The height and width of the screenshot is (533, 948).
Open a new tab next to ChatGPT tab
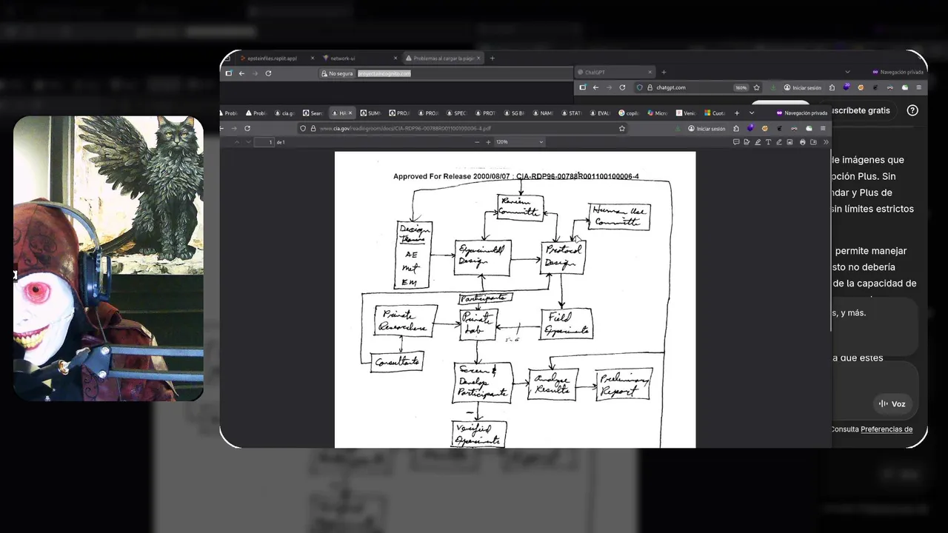pos(664,72)
